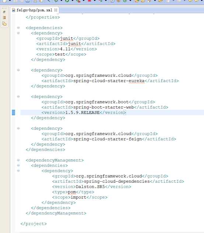The width and height of the screenshot is (204, 233).
Task: Click the </dependencies> line above <dependencyManagement>
Action: [45, 150]
